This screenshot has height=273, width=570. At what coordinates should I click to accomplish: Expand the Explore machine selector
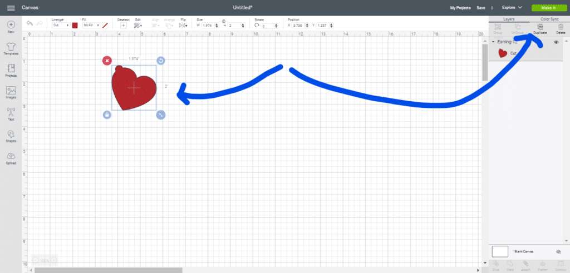click(512, 8)
